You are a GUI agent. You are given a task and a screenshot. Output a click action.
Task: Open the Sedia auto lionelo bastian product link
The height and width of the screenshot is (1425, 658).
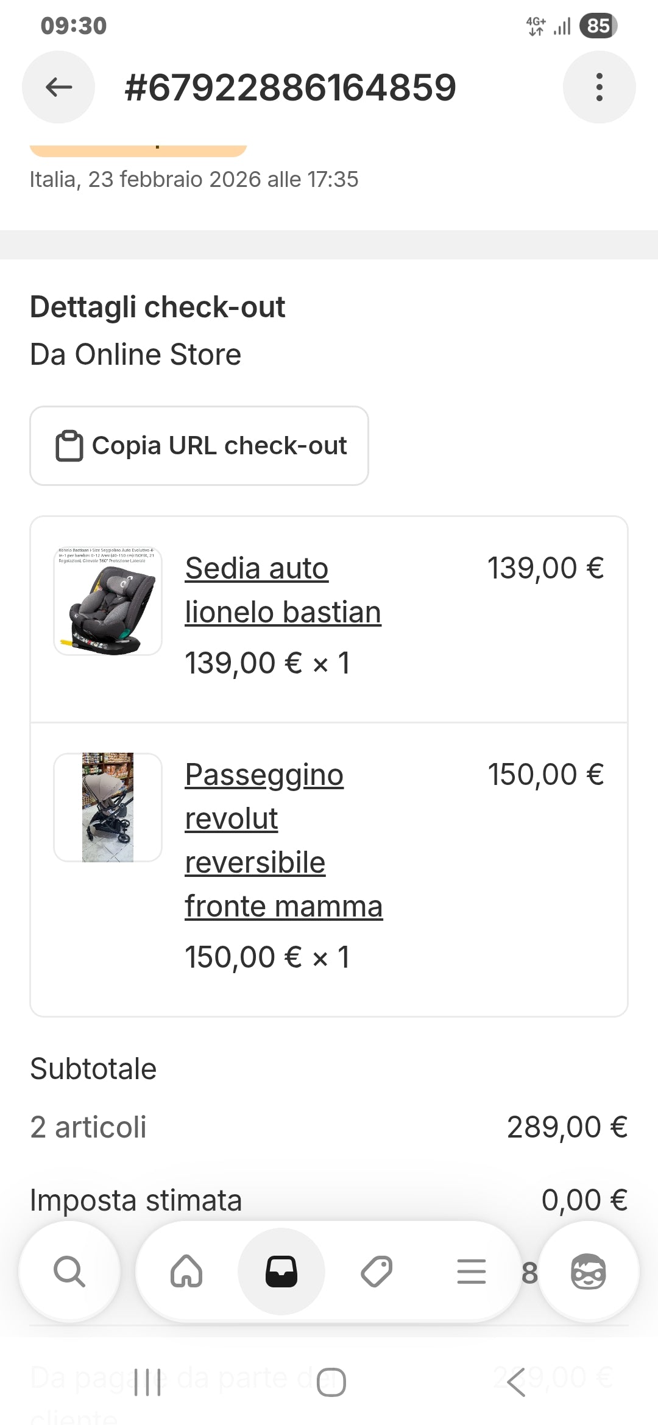tap(283, 589)
